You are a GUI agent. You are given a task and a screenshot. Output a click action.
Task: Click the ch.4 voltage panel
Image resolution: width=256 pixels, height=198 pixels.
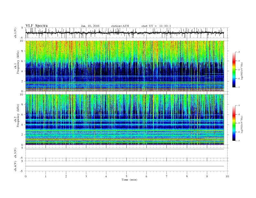[x=127, y=166]
